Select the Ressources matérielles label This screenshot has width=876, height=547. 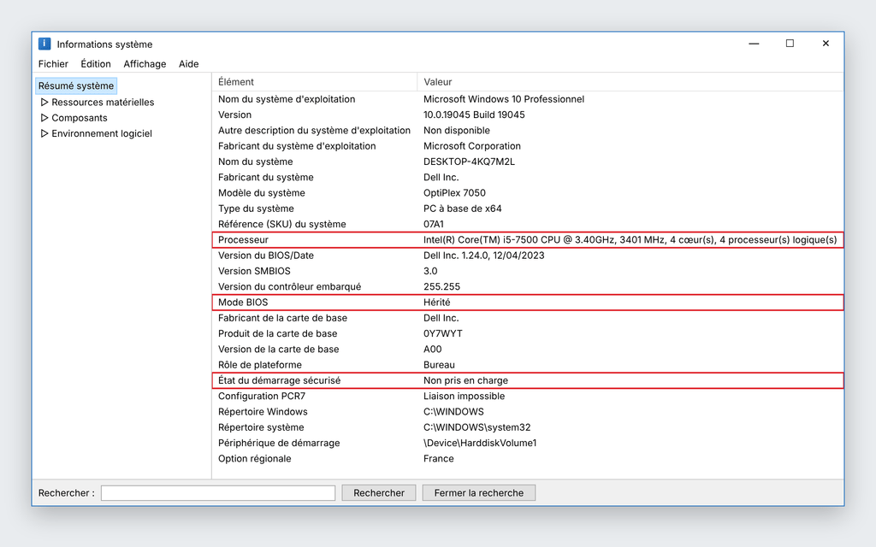103,103
